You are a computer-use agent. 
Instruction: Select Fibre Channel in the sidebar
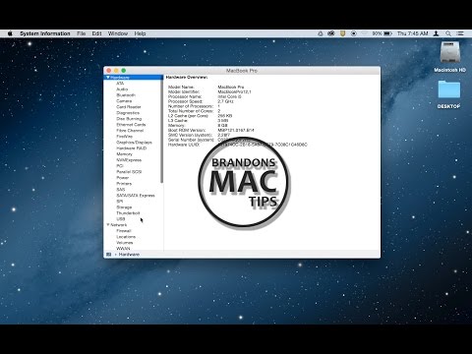130,131
